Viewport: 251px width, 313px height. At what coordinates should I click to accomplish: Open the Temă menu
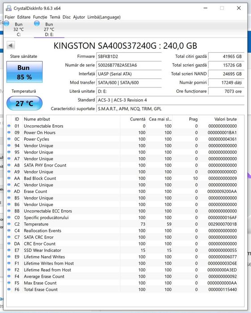[55, 17]
